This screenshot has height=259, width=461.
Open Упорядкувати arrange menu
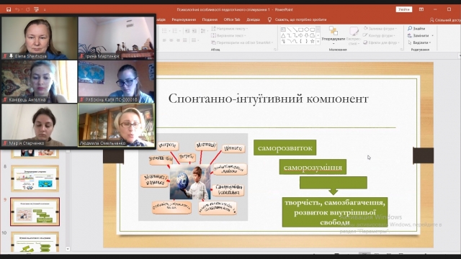(x=333, y=35)
